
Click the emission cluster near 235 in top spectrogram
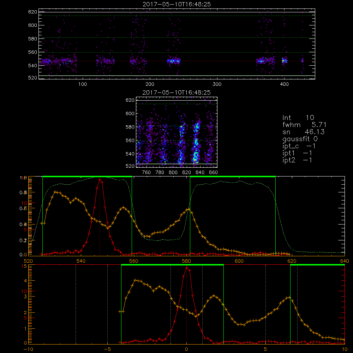click(x=173, y=61)
